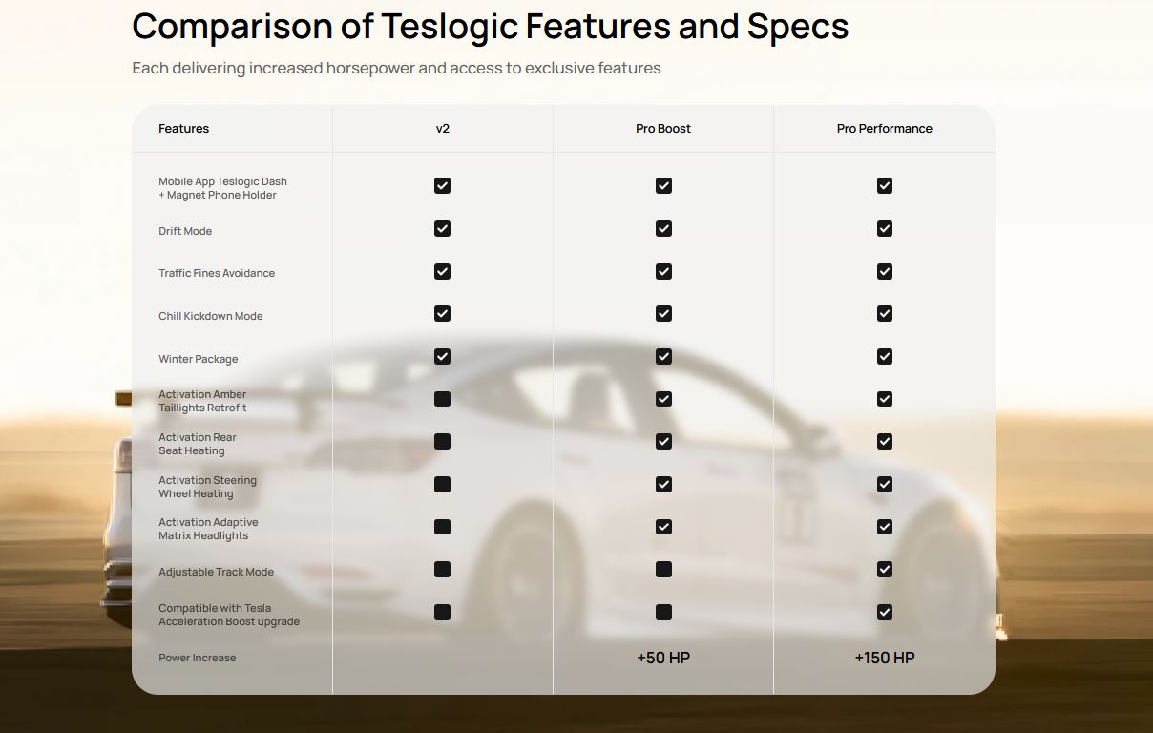
Task: Click the Comparison of Teslogic Features heading
Action: pos(490,27)
